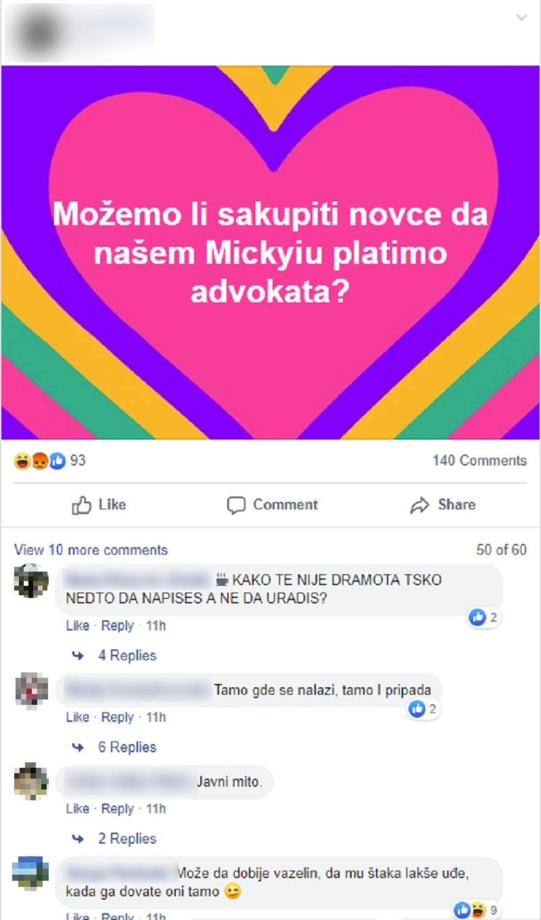541x920 pixels.
Task: Click the like reaction badge on first comment
Action: tap(484, 617)
